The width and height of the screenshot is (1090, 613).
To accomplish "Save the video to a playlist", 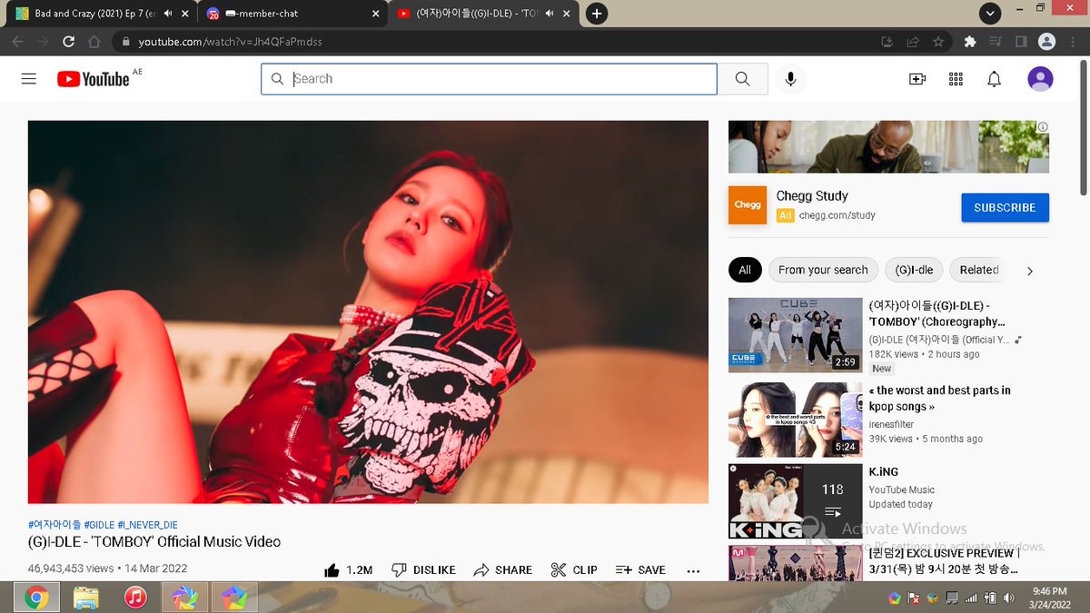I will coord(640,570).
